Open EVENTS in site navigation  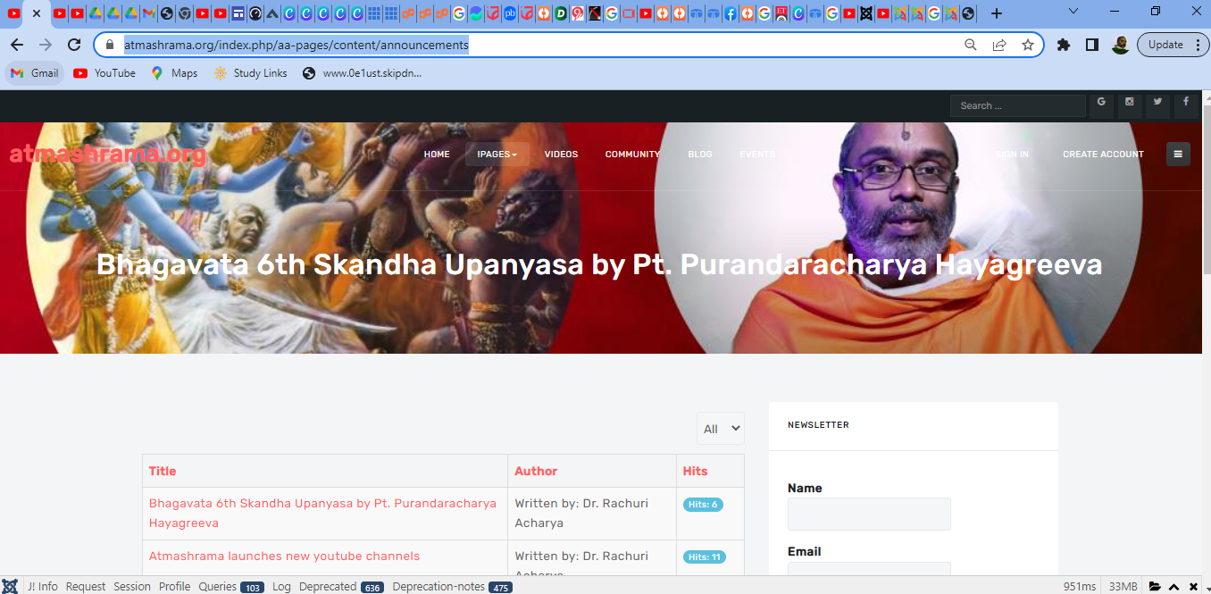[x=757, y=155]
